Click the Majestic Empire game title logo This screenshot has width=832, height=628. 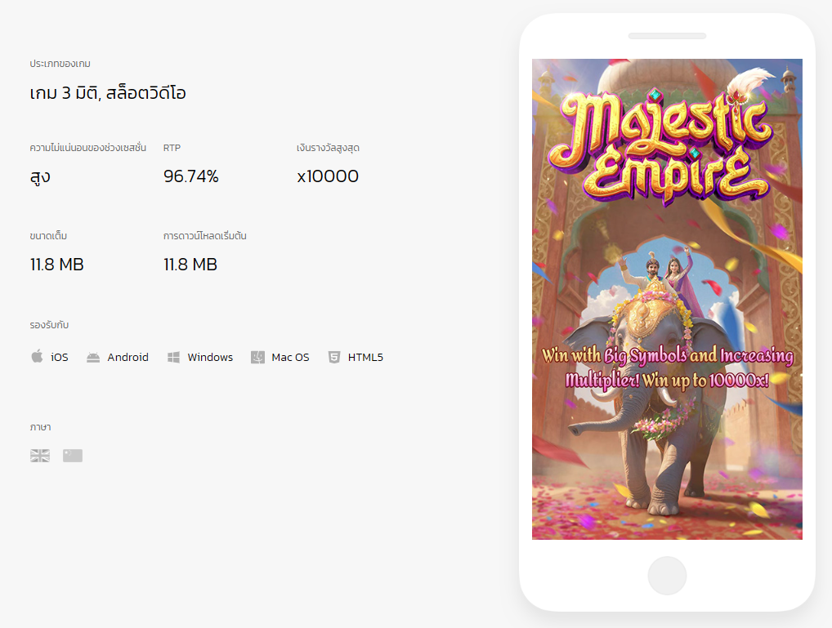pyautogui.click(x=662, y=146)
